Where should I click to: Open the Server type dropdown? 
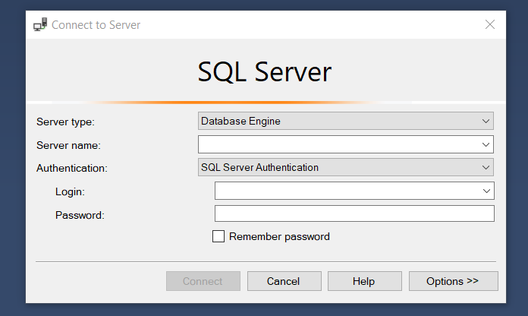point(345,121)
